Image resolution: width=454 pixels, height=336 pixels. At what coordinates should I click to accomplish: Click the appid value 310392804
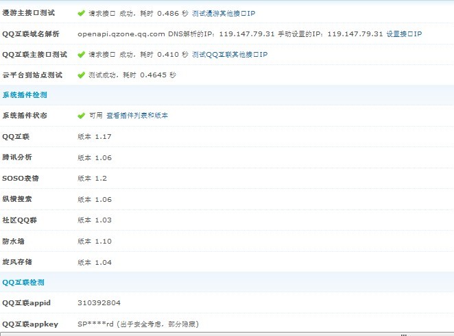[x=99, y=302]
